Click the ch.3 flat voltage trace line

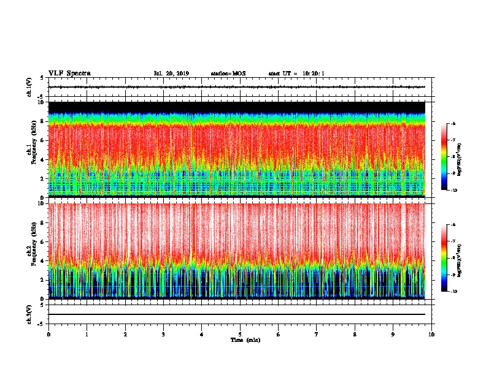tap(237, 314)
